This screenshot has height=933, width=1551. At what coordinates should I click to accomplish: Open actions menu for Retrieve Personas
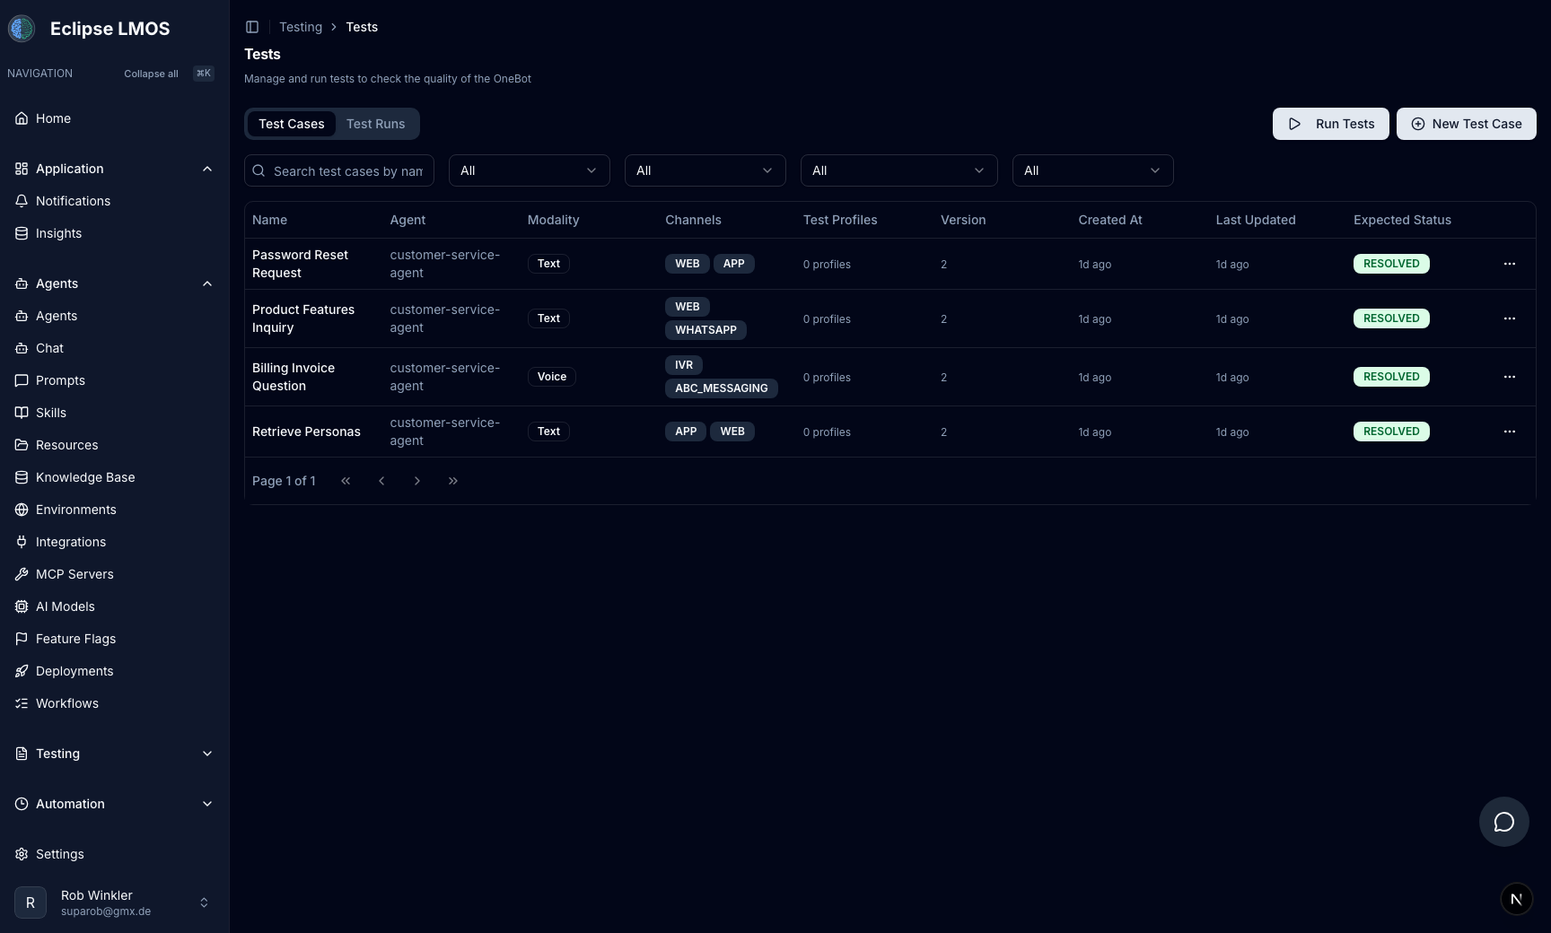point(1510,432)
